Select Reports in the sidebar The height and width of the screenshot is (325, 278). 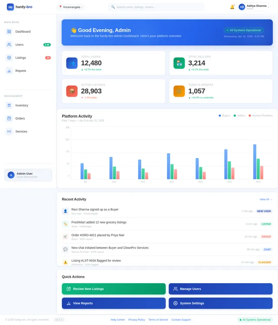pos(28,71)
